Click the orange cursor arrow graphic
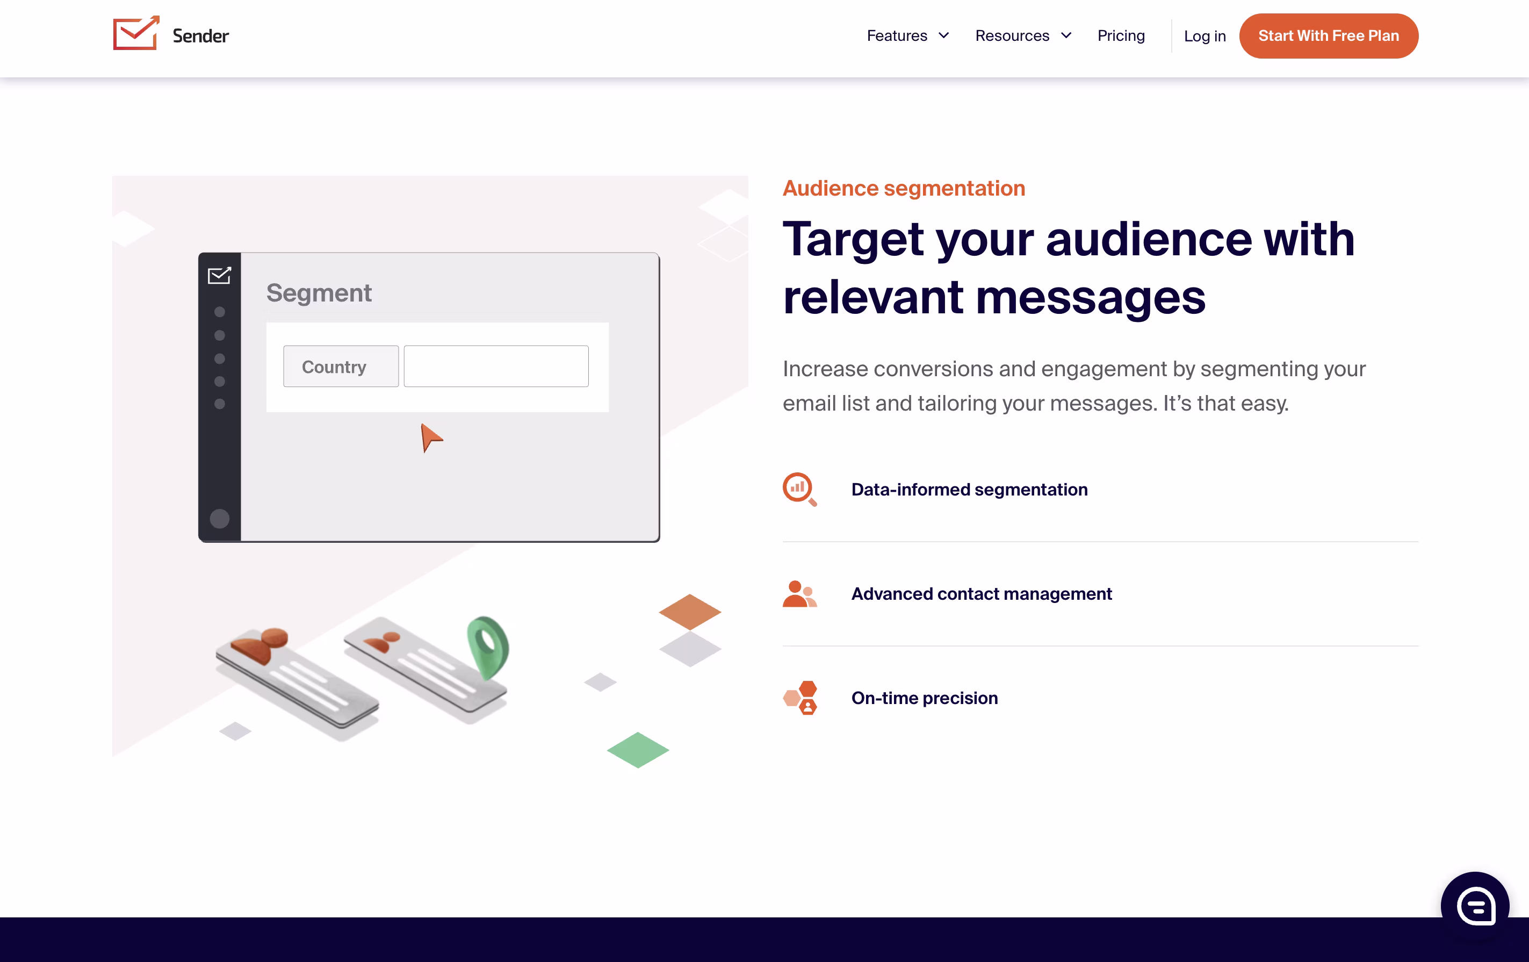This screenshot has height=962, width=1529. 430,437
